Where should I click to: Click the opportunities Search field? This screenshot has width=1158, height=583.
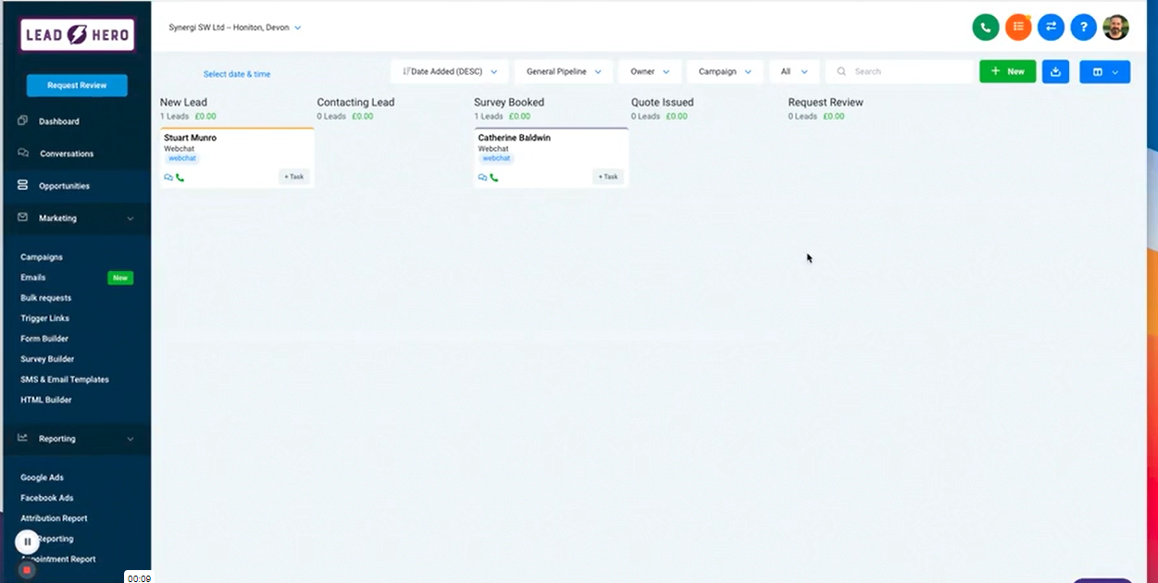903,71
